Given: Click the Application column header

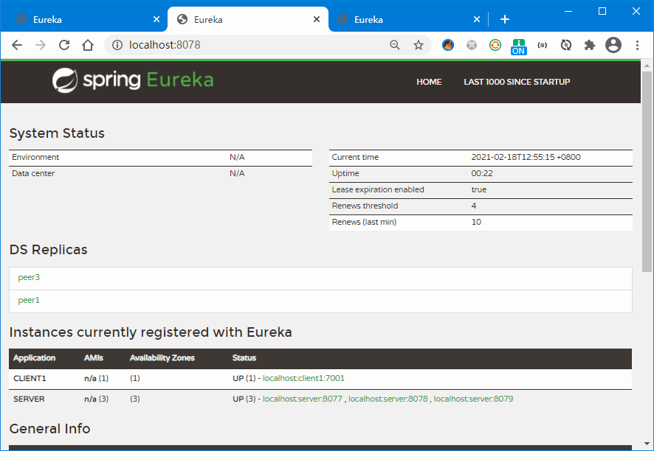Looking at the screenshot, I should point(34,358).
